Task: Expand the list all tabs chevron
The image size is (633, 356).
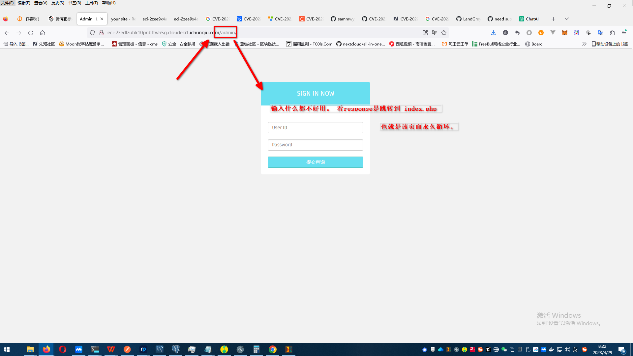Action: tap(567, 19)
